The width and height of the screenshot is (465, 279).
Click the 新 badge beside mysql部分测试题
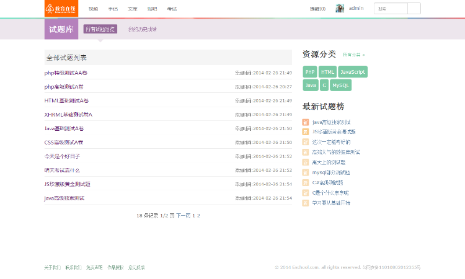coord(306,172)
